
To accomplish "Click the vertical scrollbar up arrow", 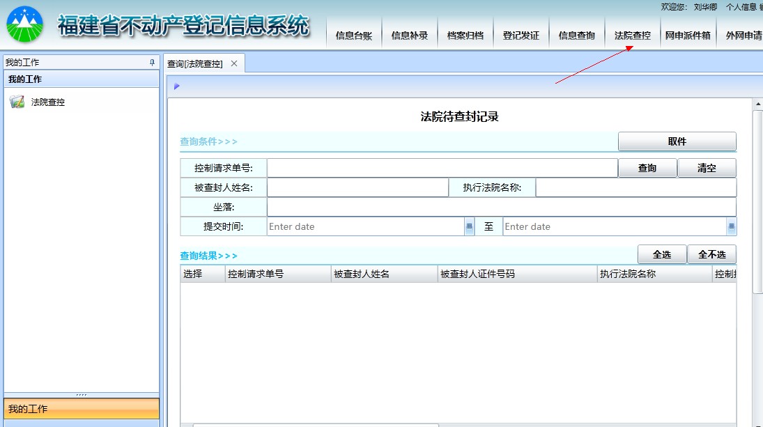I will pyautogui.click(x=757, y=104).
